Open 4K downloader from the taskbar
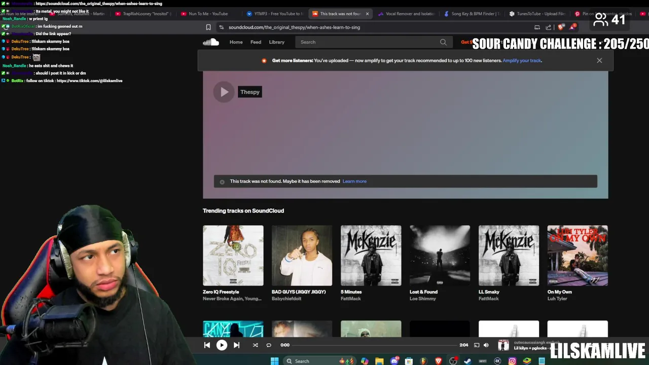Viewport: 649px width, 365px height. click(497, 361)
